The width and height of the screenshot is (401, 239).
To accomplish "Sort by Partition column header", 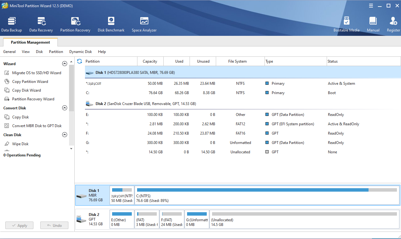I will 111,61.
